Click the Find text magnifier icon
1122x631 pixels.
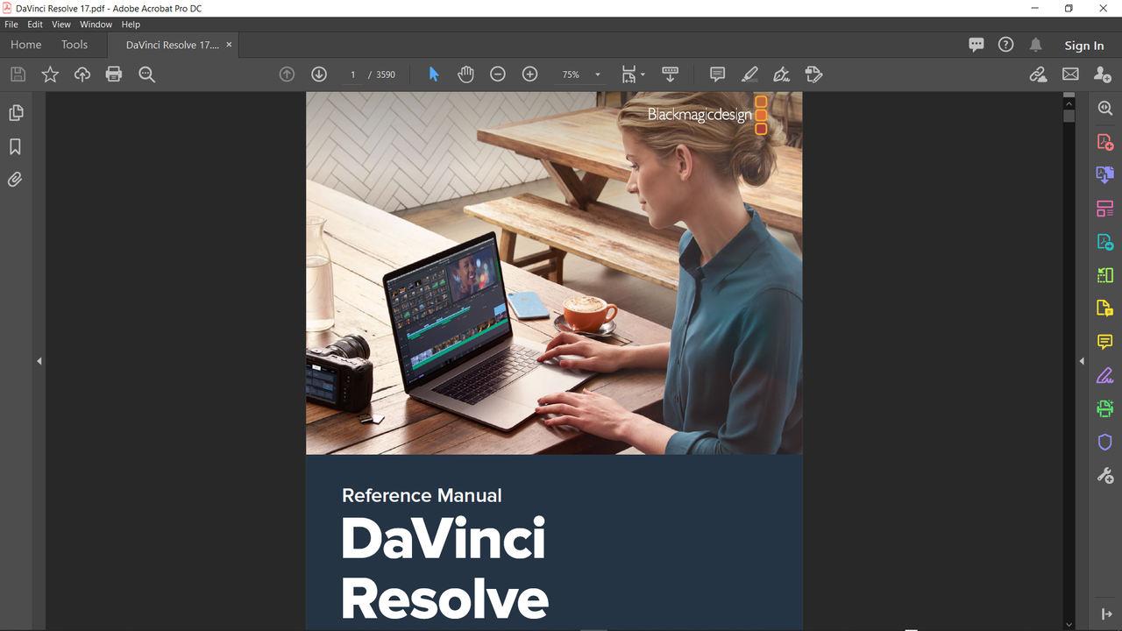coord(146,74)
